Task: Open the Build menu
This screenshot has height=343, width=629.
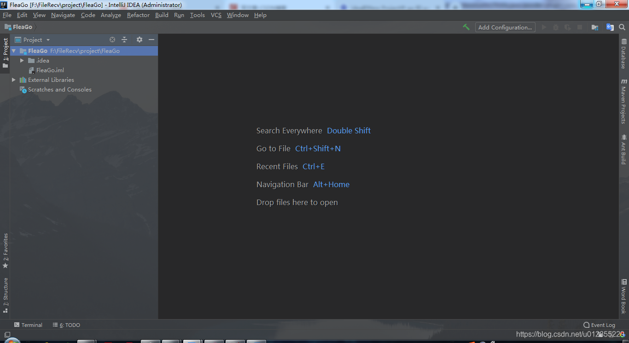Action: coord(162,15)
